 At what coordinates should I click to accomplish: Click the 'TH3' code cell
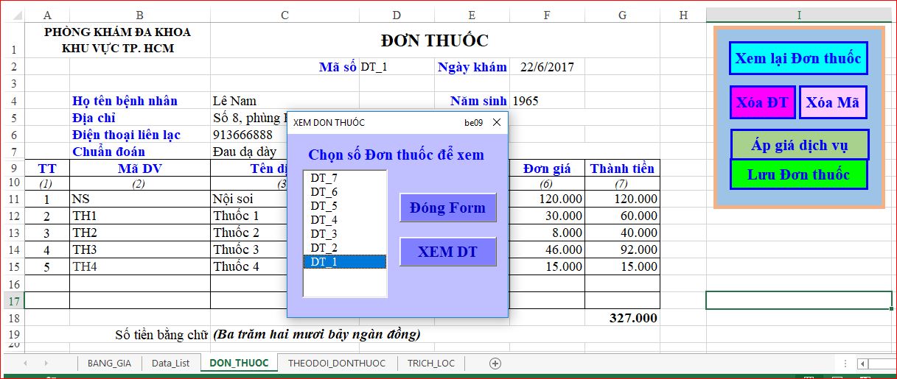pyautogui.click(x=140, y=249)
